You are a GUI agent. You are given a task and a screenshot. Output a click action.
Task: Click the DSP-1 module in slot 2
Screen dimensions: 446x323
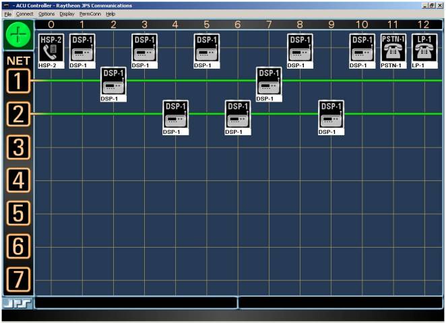113,81
